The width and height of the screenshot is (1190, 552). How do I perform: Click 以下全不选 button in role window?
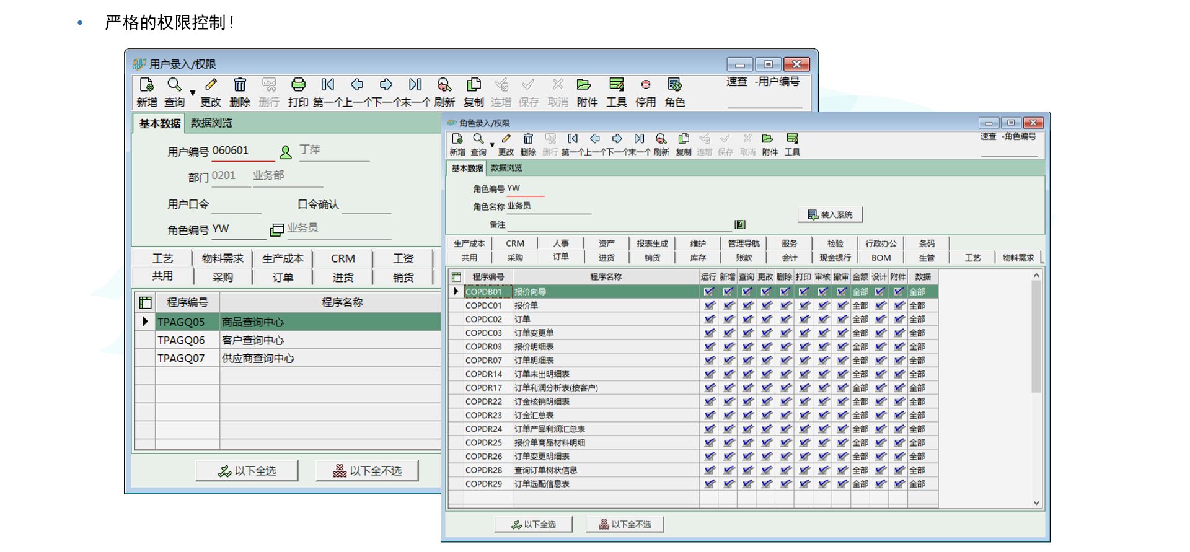625,524
